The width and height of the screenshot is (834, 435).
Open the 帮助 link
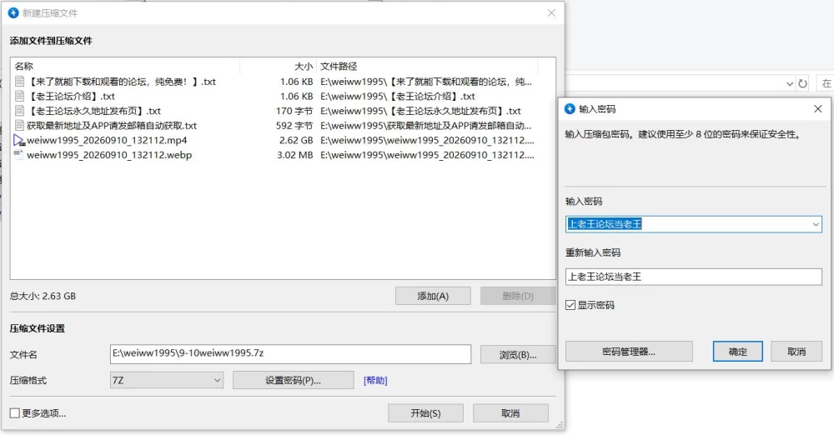coord(375,380)
